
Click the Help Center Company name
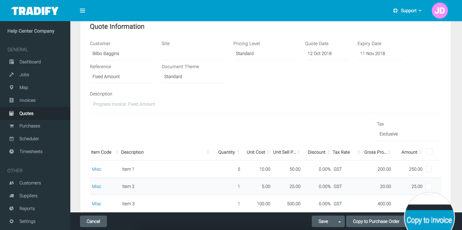[31, 31]
